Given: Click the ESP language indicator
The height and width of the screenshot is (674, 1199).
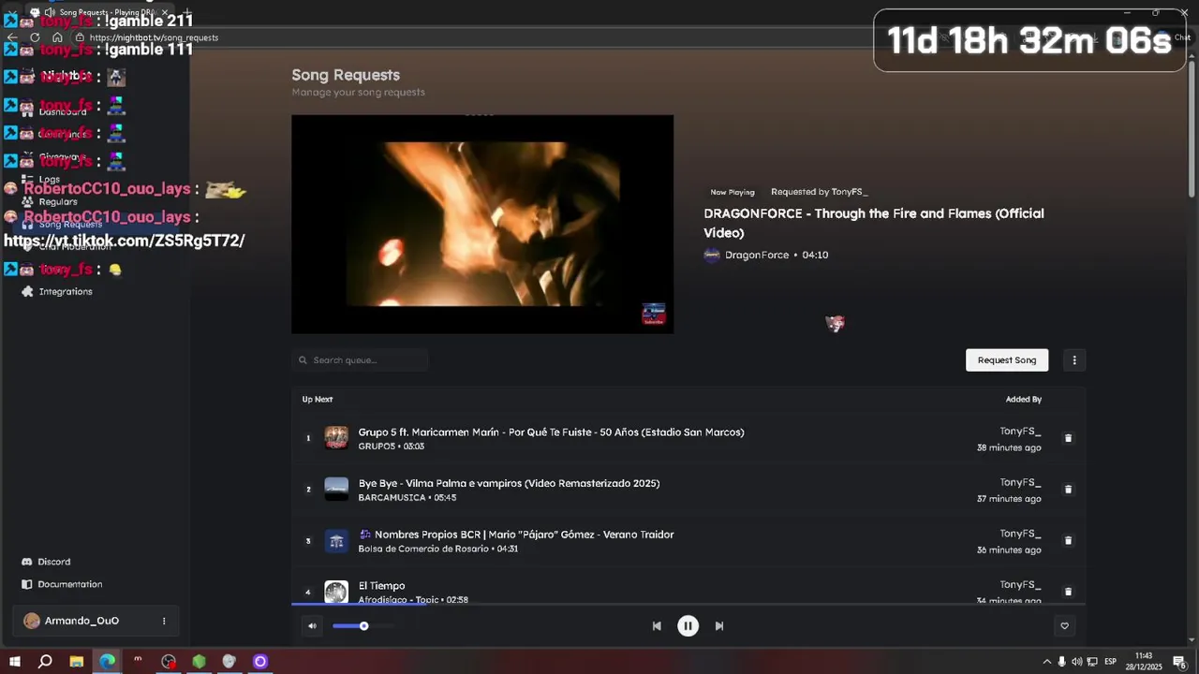Looking at the screenshot, I should 1111,662.
